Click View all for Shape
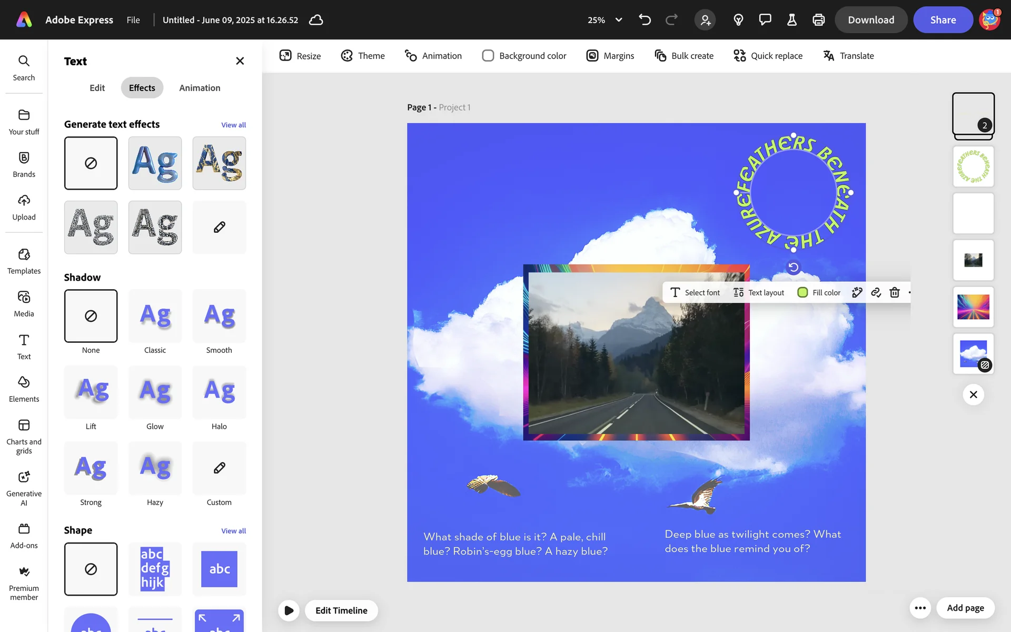 click(x=233, y=531)
